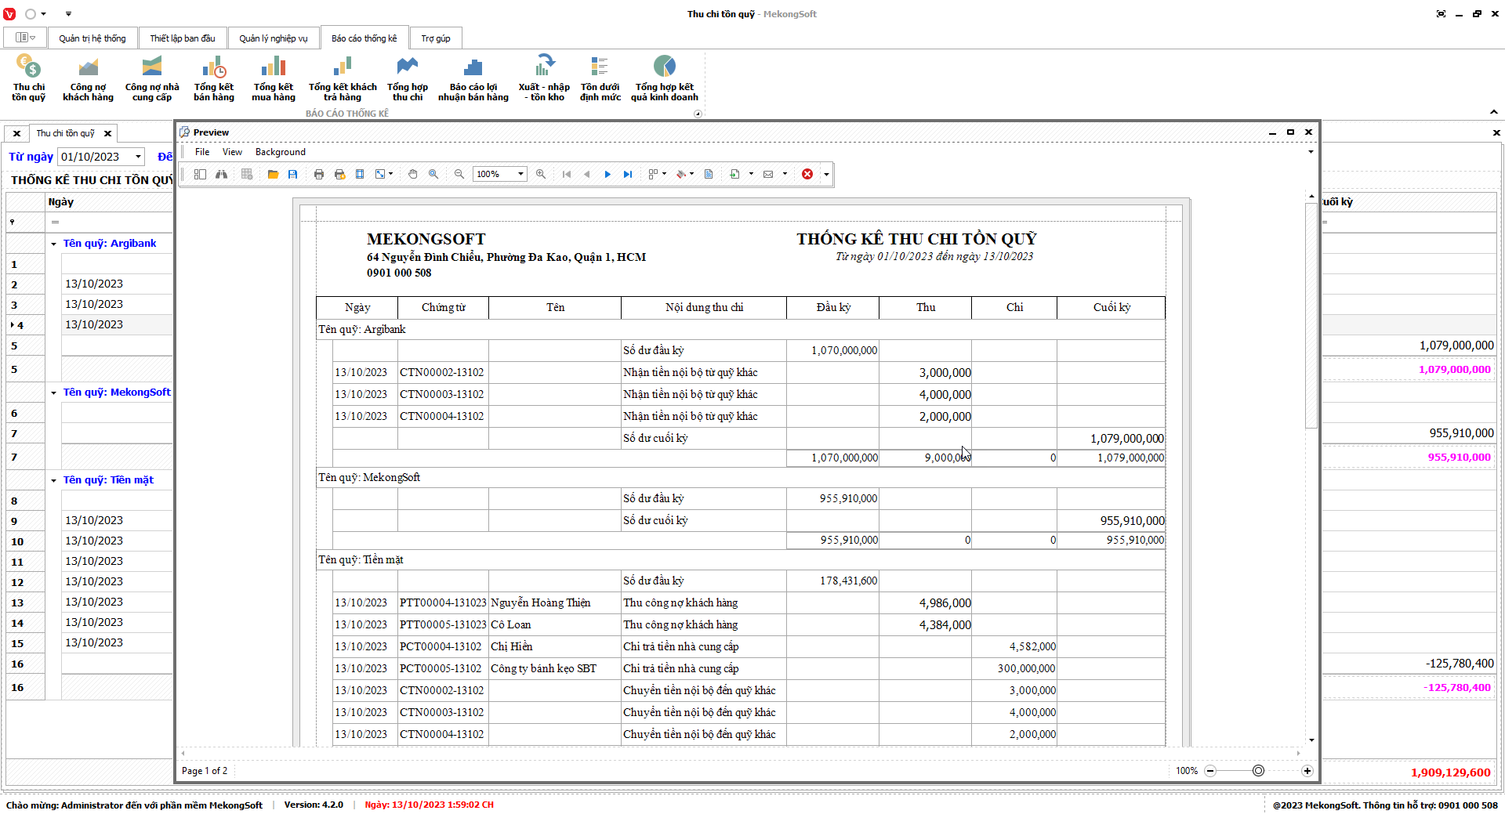This screenshot has width=1505, height=814.
Task: Collapse the Tên quỹ: Argibank group
Action: point(54,244)
